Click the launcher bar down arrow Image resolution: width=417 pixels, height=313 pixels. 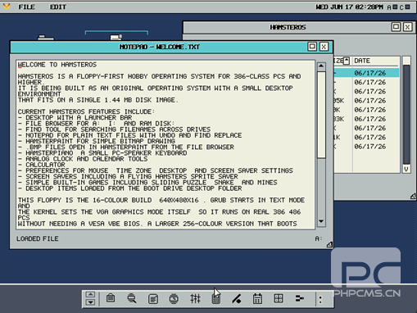point(90,302)
